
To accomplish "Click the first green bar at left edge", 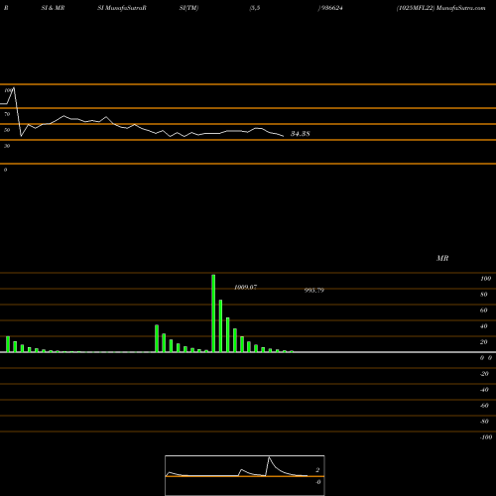I will pyautogui.click(x=8, y=344).
